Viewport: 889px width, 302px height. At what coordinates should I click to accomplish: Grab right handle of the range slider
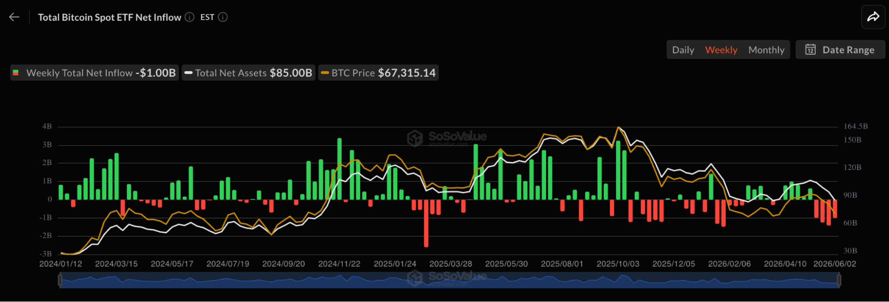839,280
